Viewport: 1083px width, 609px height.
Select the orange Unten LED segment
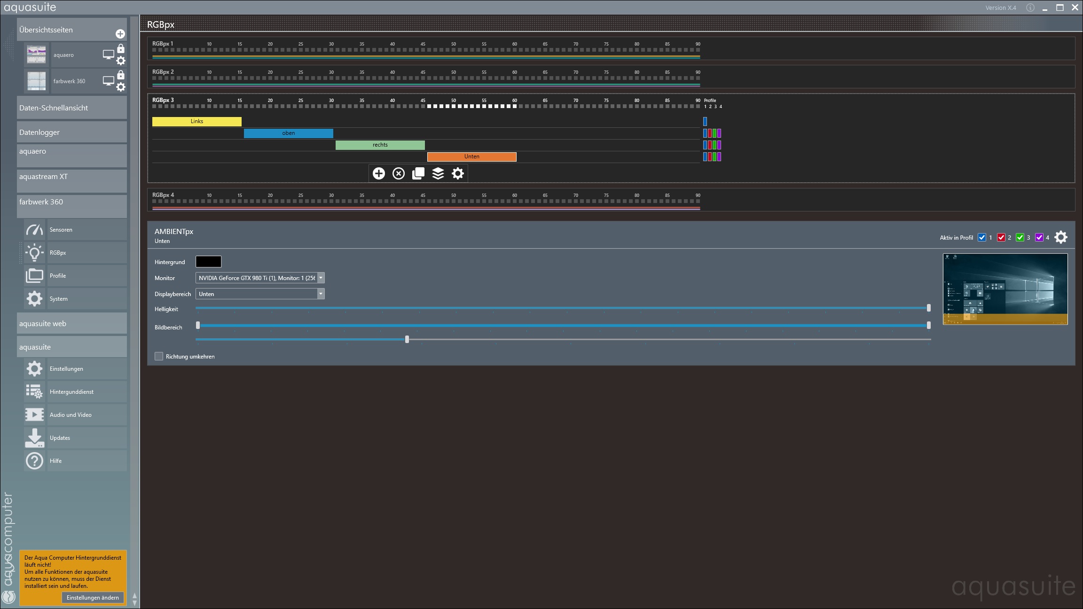click(471, 156)
